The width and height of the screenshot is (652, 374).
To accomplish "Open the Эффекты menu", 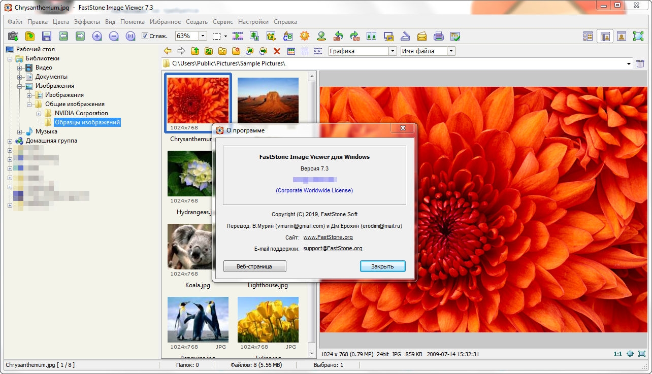I will pyautogui.click(x=87, y=22).
